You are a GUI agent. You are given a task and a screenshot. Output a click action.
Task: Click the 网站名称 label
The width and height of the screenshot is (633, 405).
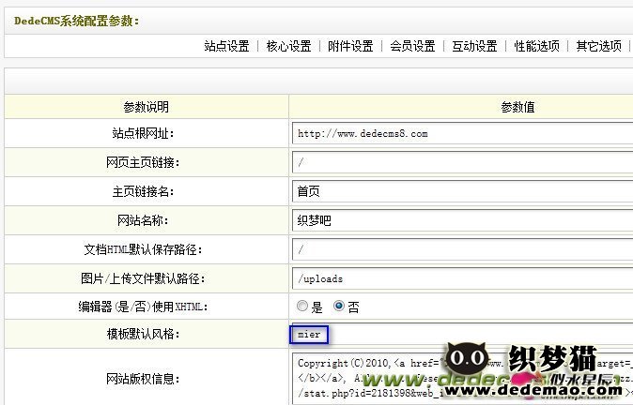pyautogui.click(x=143, y=220)
